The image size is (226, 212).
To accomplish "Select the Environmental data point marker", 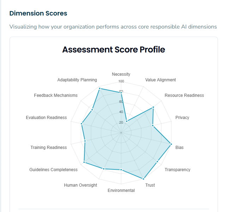I will click(121, 170).
